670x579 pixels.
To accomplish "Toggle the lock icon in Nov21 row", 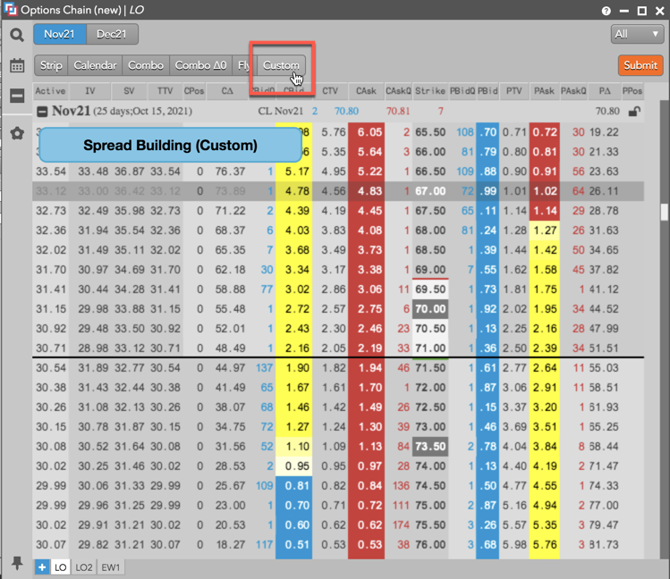I will (634, 112).
